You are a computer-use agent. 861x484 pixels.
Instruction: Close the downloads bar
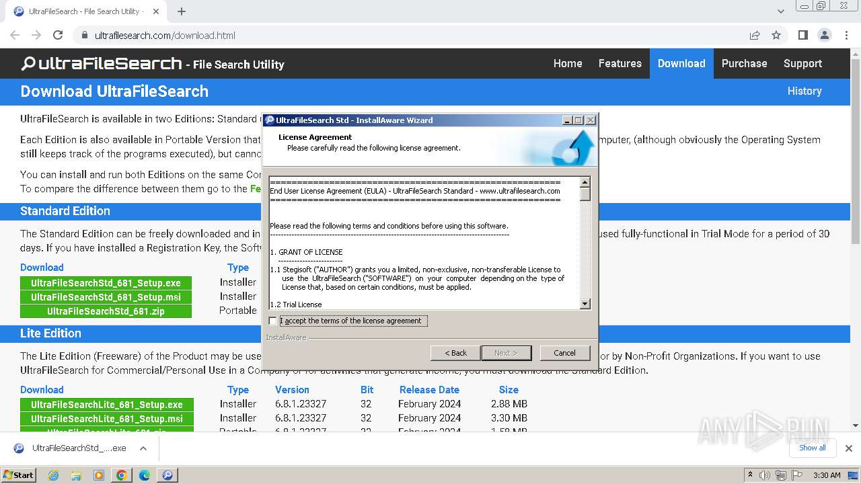pyautogui.click(x=848, y=448)
